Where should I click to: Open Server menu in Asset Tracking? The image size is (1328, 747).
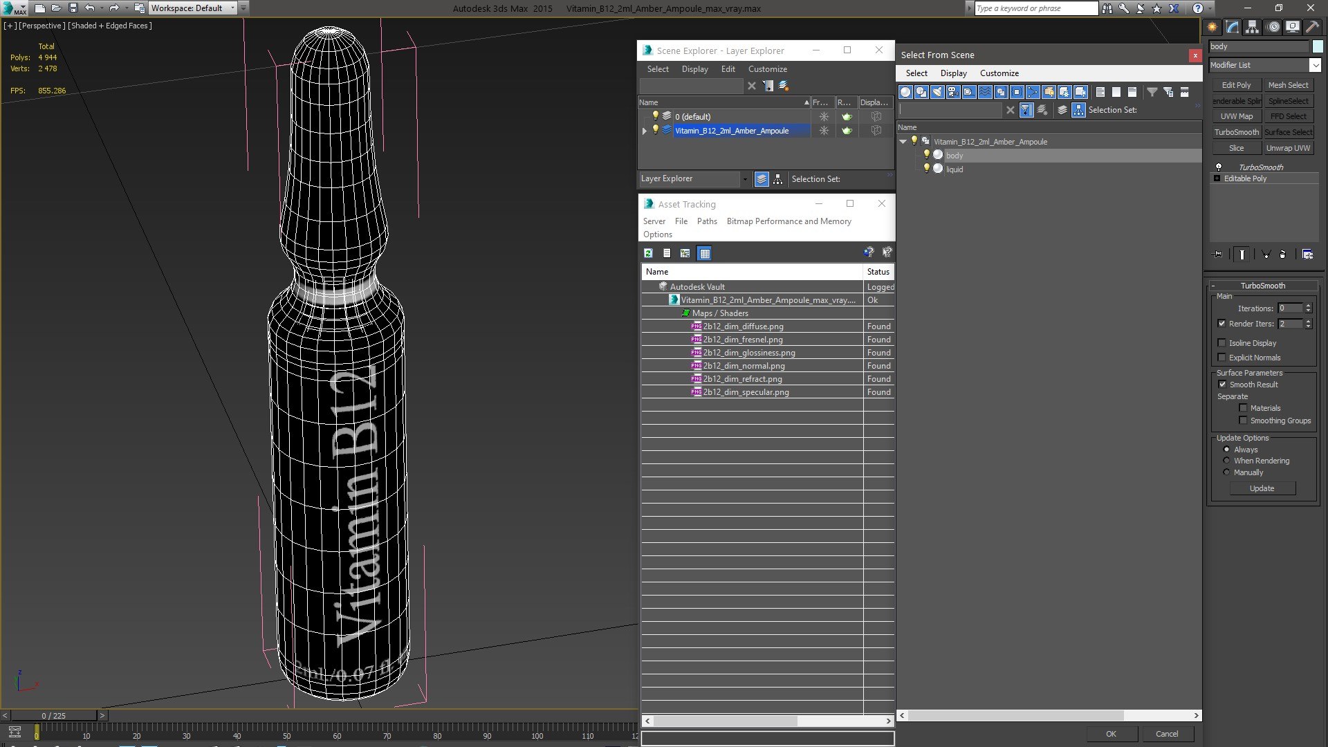coord(654,221)
